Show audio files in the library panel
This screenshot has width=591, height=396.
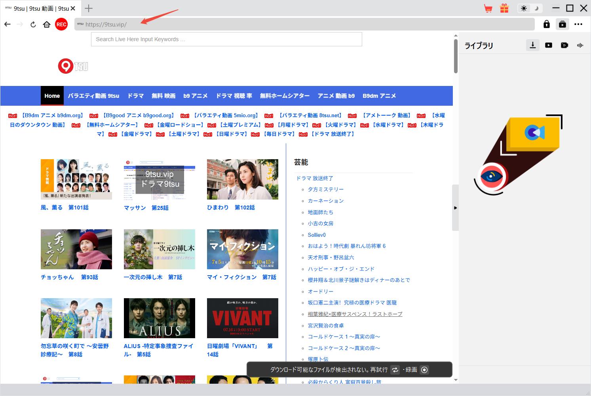click(x=580, y=45)
